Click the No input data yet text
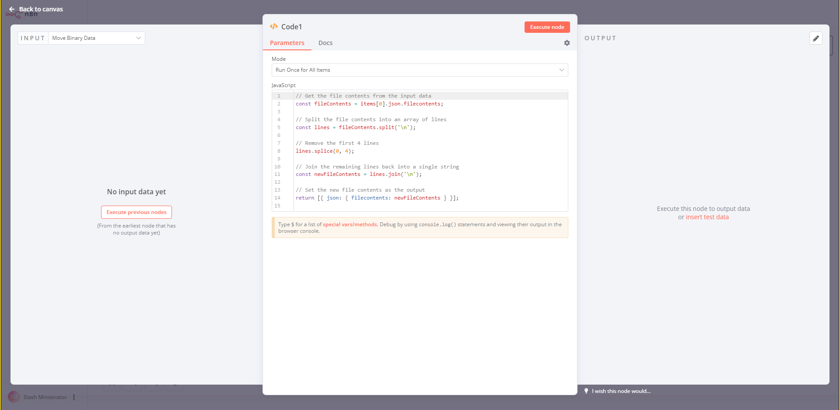Screen dimensions: 840x410 pyautogui.click(x=136, y=192)
